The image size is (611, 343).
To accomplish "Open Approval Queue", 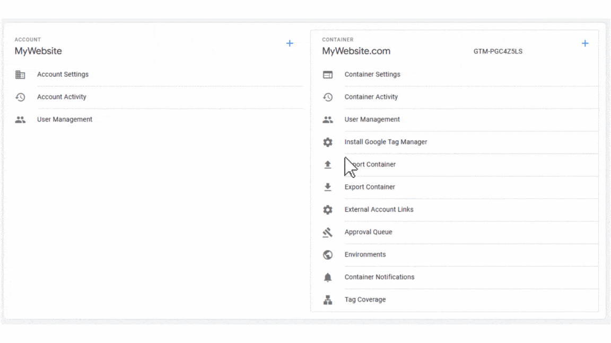I will [368, 232].
